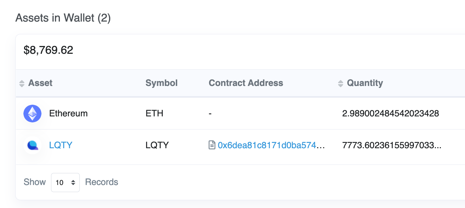This screenshot has width=465, height=208.
Task: Click the document icon beside the contract address
Action: click(x=212, y=145)
